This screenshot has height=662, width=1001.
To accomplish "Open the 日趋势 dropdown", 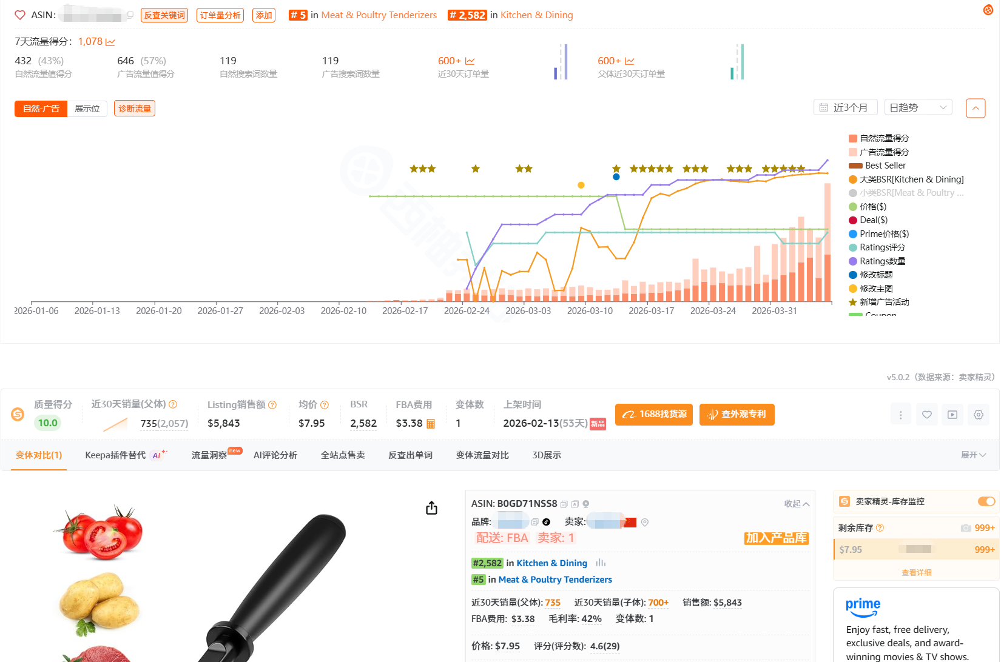I will pos(918,107).
